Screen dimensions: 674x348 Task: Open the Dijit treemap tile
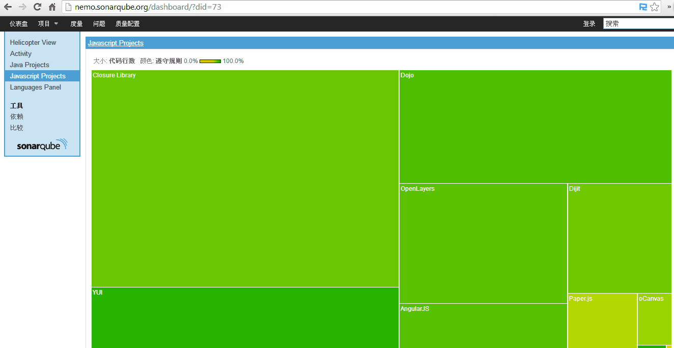tap(620, 238)
